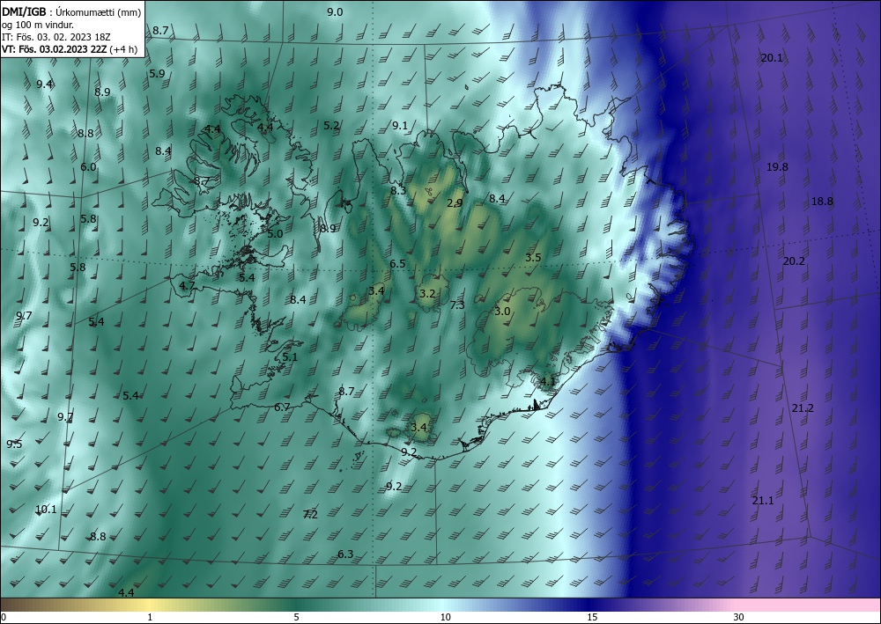This screenshot has width=881, height=624.
Task: Click the 10.1 value on the map
Action: click(x=46, y=510)
